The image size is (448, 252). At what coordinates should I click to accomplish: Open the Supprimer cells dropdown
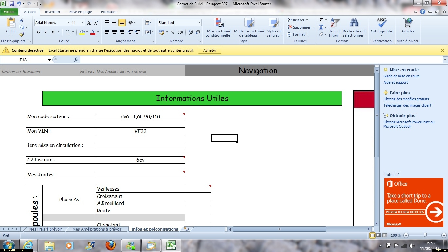tap(300, 27)
